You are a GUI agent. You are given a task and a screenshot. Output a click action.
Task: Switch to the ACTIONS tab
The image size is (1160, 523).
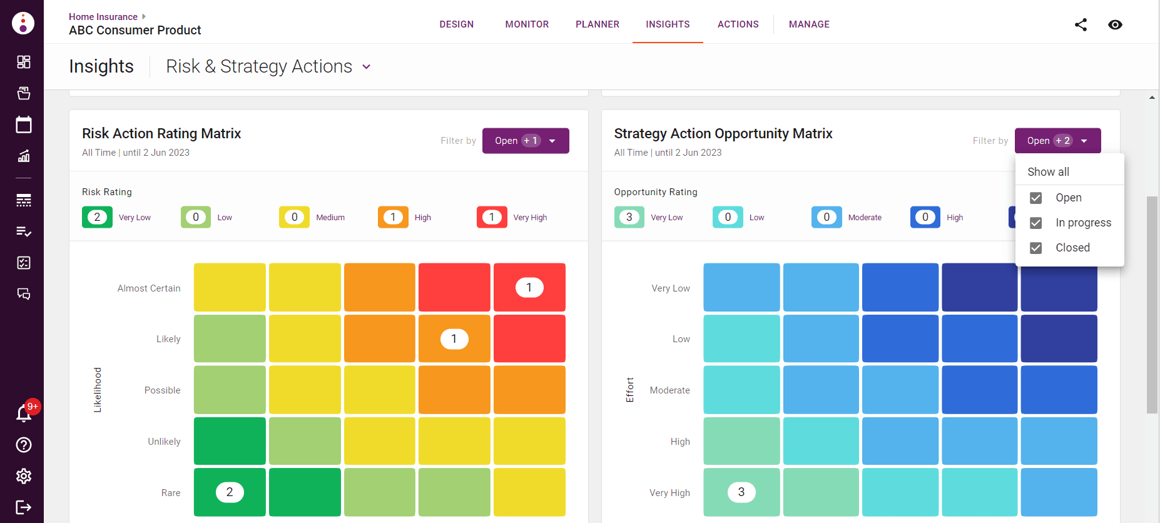pyautogui.click(x=738, y=24)
